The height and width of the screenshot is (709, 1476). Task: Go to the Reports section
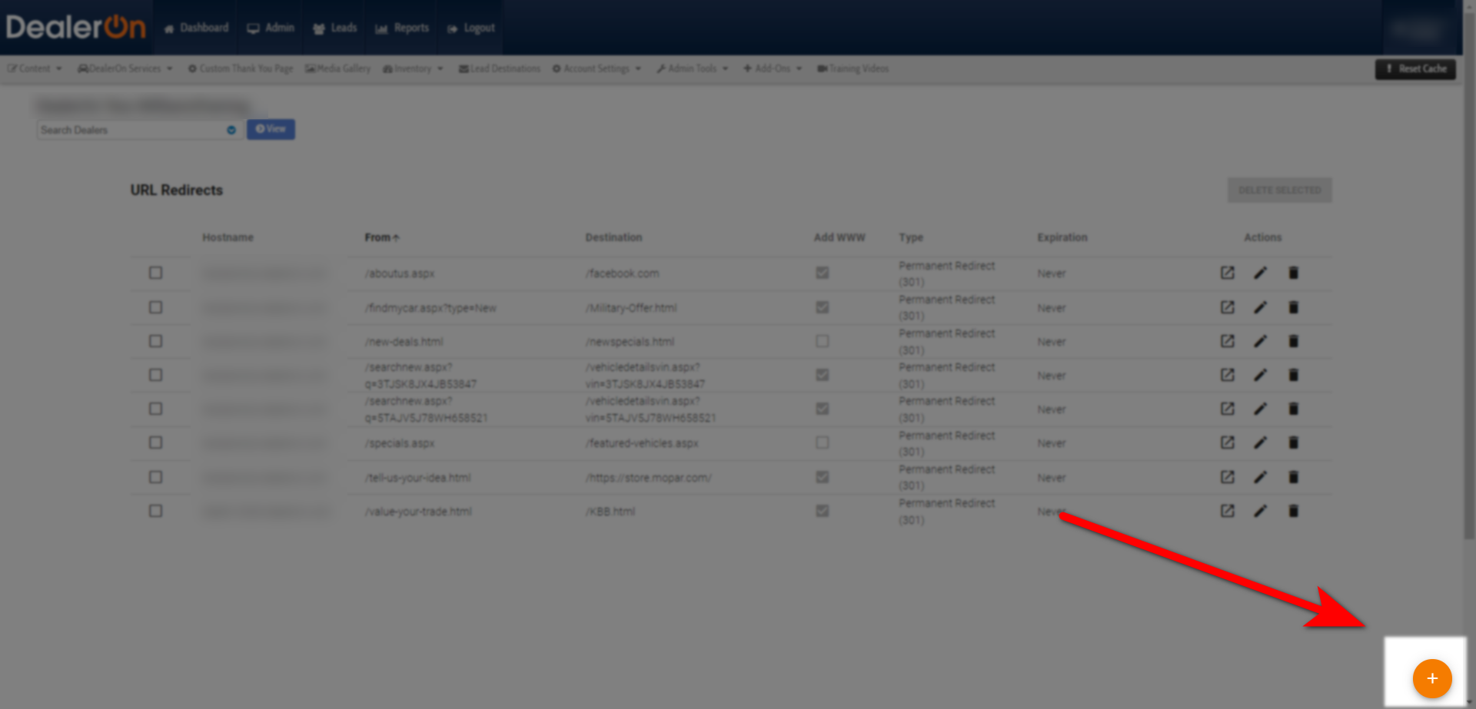click(401, 28)
